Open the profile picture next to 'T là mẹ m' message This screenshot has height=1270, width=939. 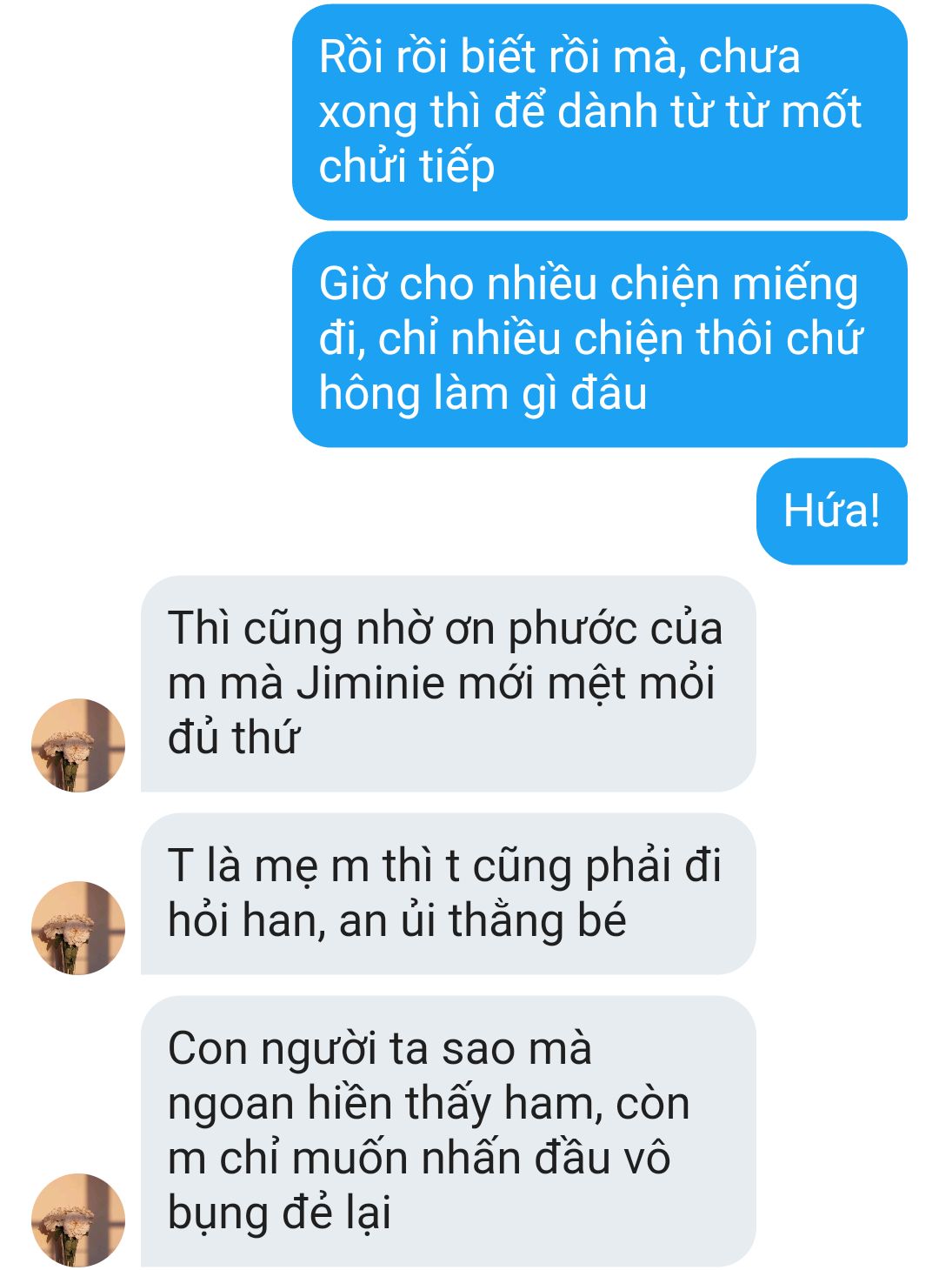pyautogui.click(x=78, y=927)
